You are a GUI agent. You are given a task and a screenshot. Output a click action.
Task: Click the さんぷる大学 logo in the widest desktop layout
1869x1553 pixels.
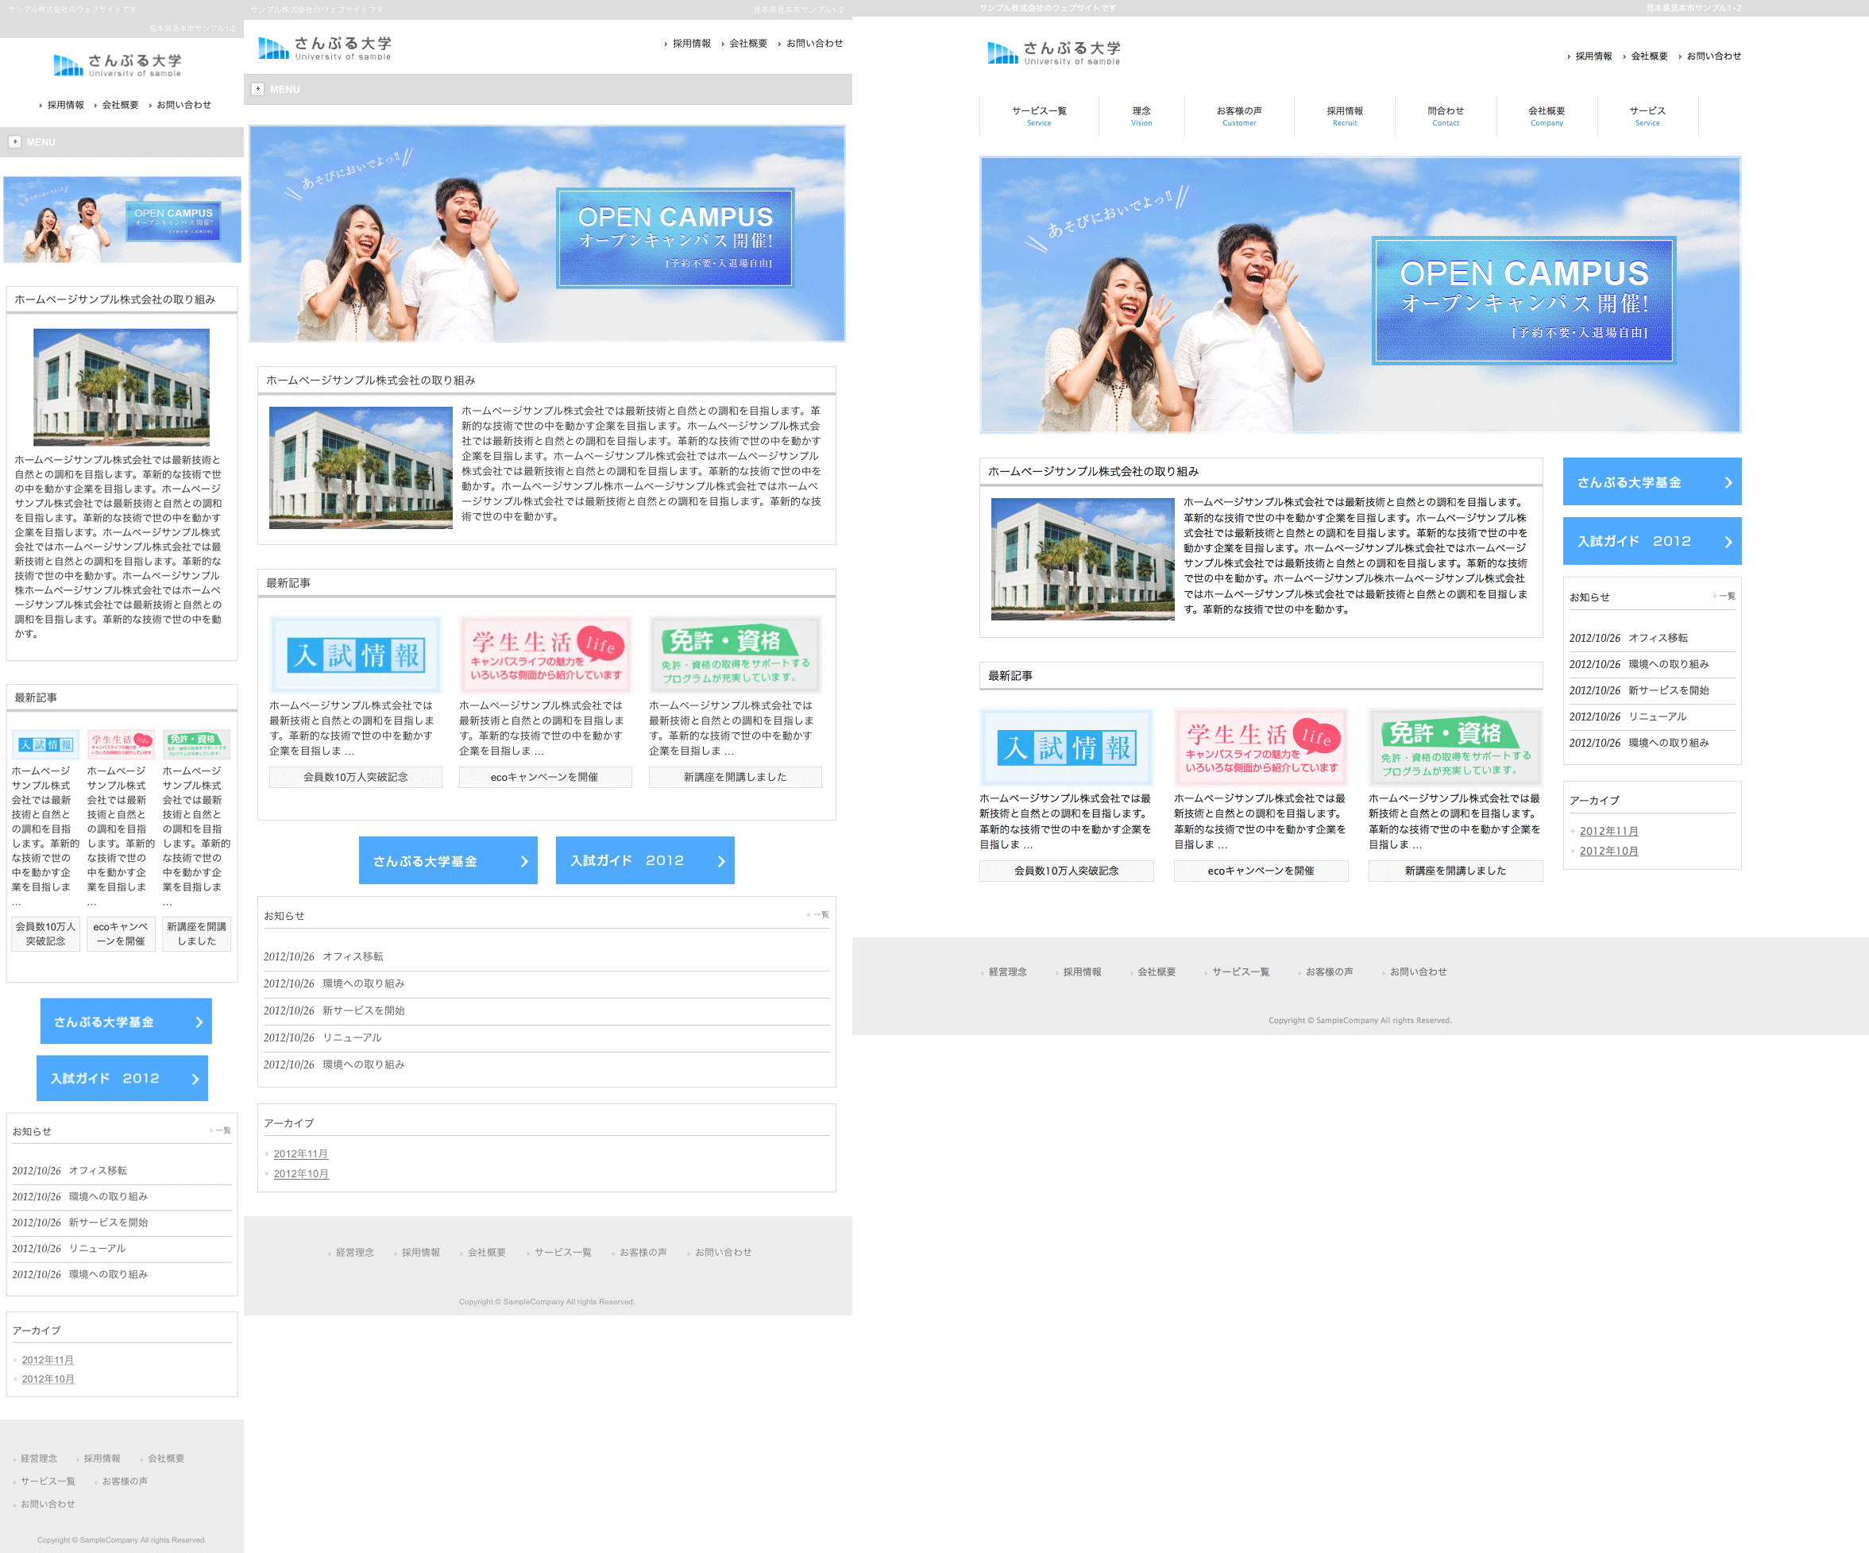pyautogui.click(x=1054, y=52)
